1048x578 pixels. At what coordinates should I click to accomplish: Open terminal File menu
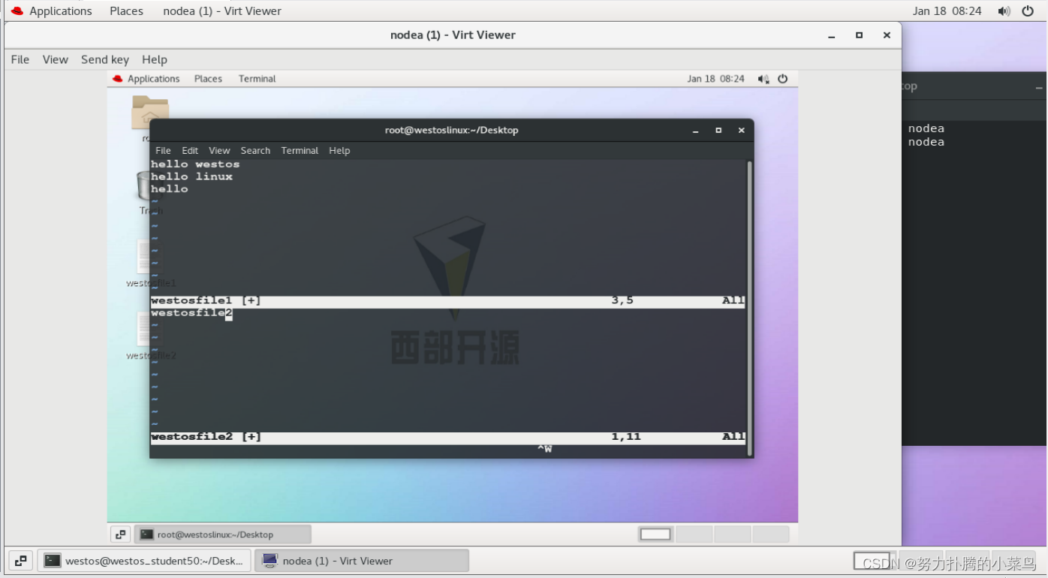tap(163, 150)
